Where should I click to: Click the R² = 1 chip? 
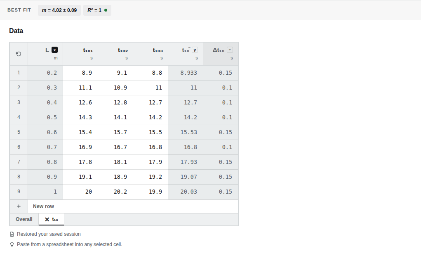[x=97, y=10]
